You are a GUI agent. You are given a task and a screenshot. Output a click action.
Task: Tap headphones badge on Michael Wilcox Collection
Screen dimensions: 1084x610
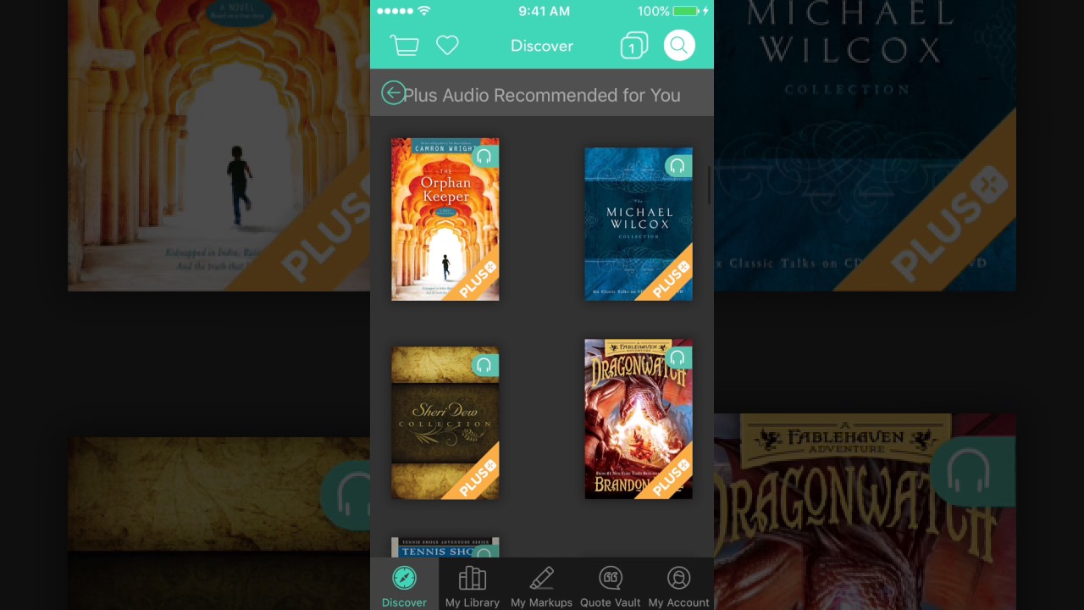(x=677, y=166)
